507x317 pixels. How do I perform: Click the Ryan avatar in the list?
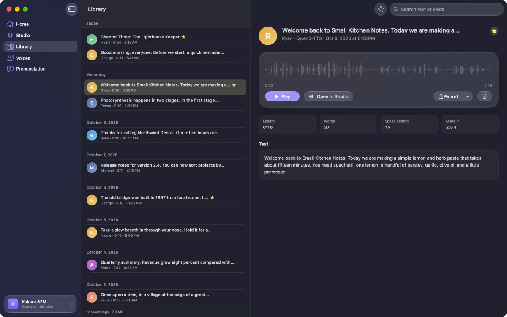coord(92,87)
